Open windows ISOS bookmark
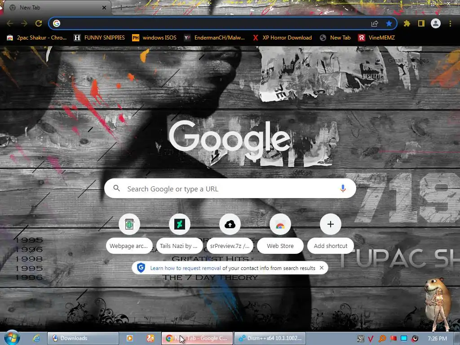 click(x=155, y=38)
